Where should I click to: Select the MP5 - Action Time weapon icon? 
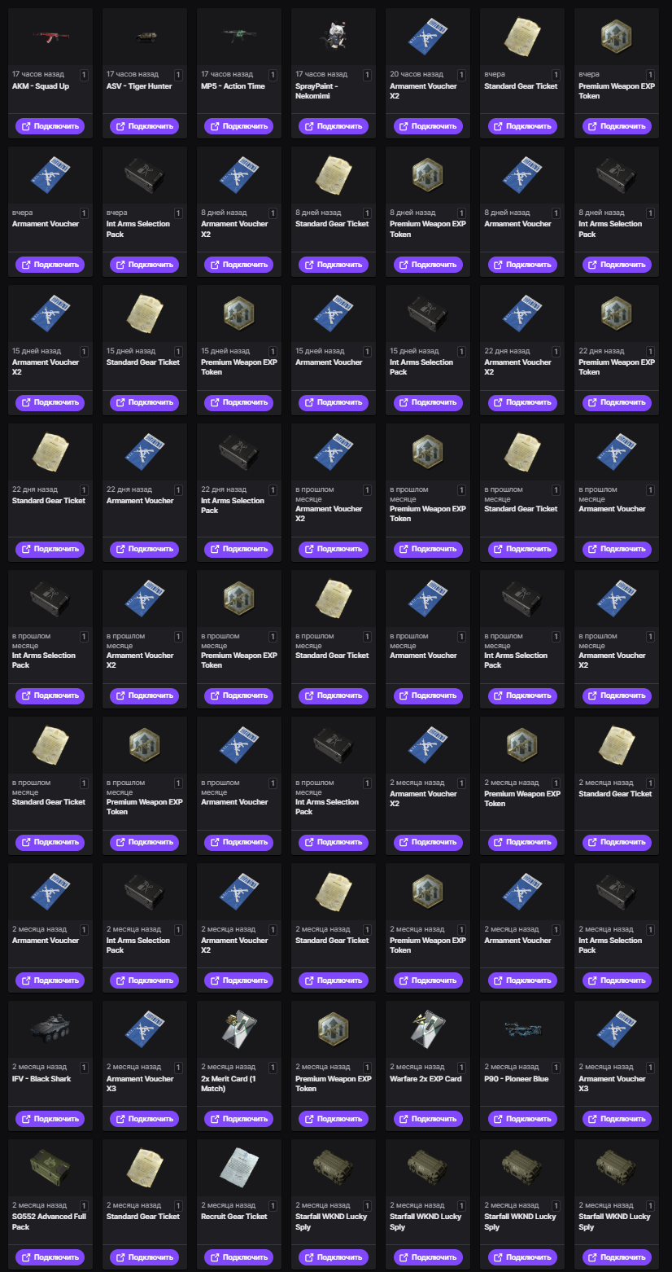tap(239, 36)
